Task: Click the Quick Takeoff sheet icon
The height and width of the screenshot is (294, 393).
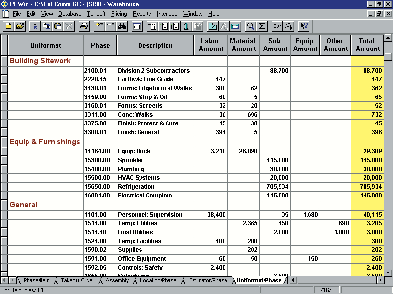Action: [x=152, y=26]
